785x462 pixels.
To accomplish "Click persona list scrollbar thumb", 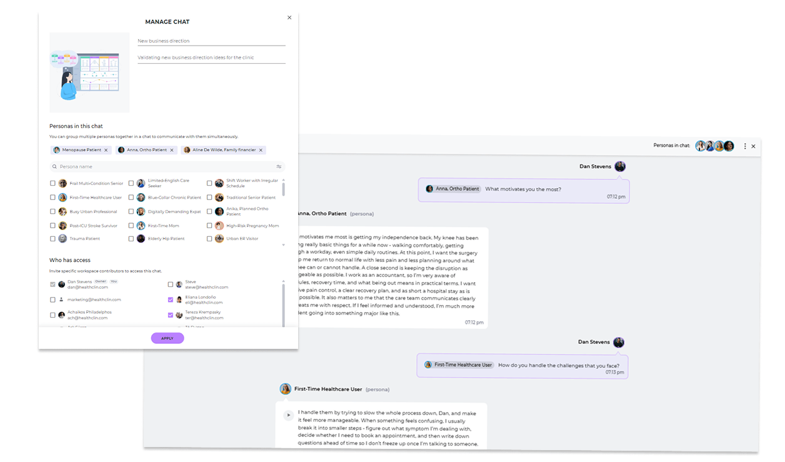I will tap(284, 188).
